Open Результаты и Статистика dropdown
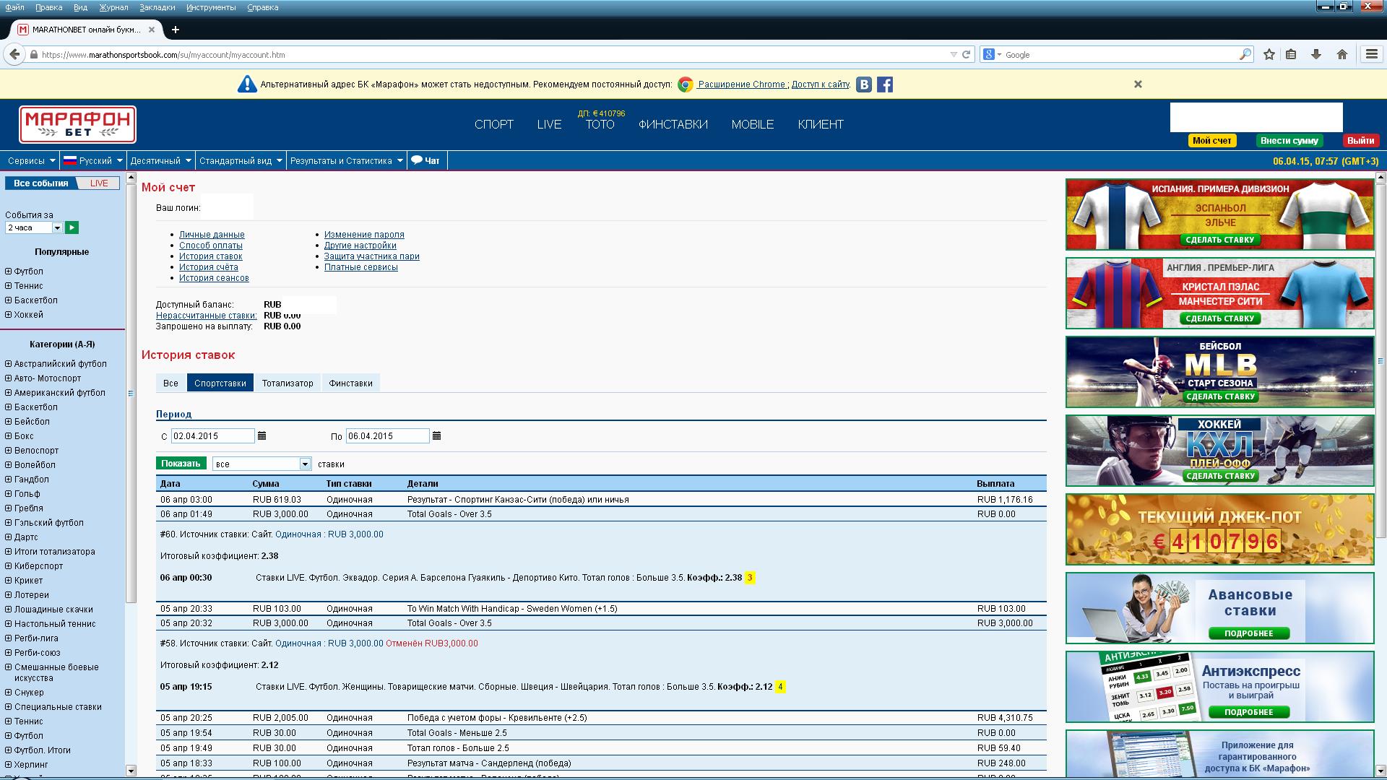This screenshot has width=1387, height=780. coord(346,160)
